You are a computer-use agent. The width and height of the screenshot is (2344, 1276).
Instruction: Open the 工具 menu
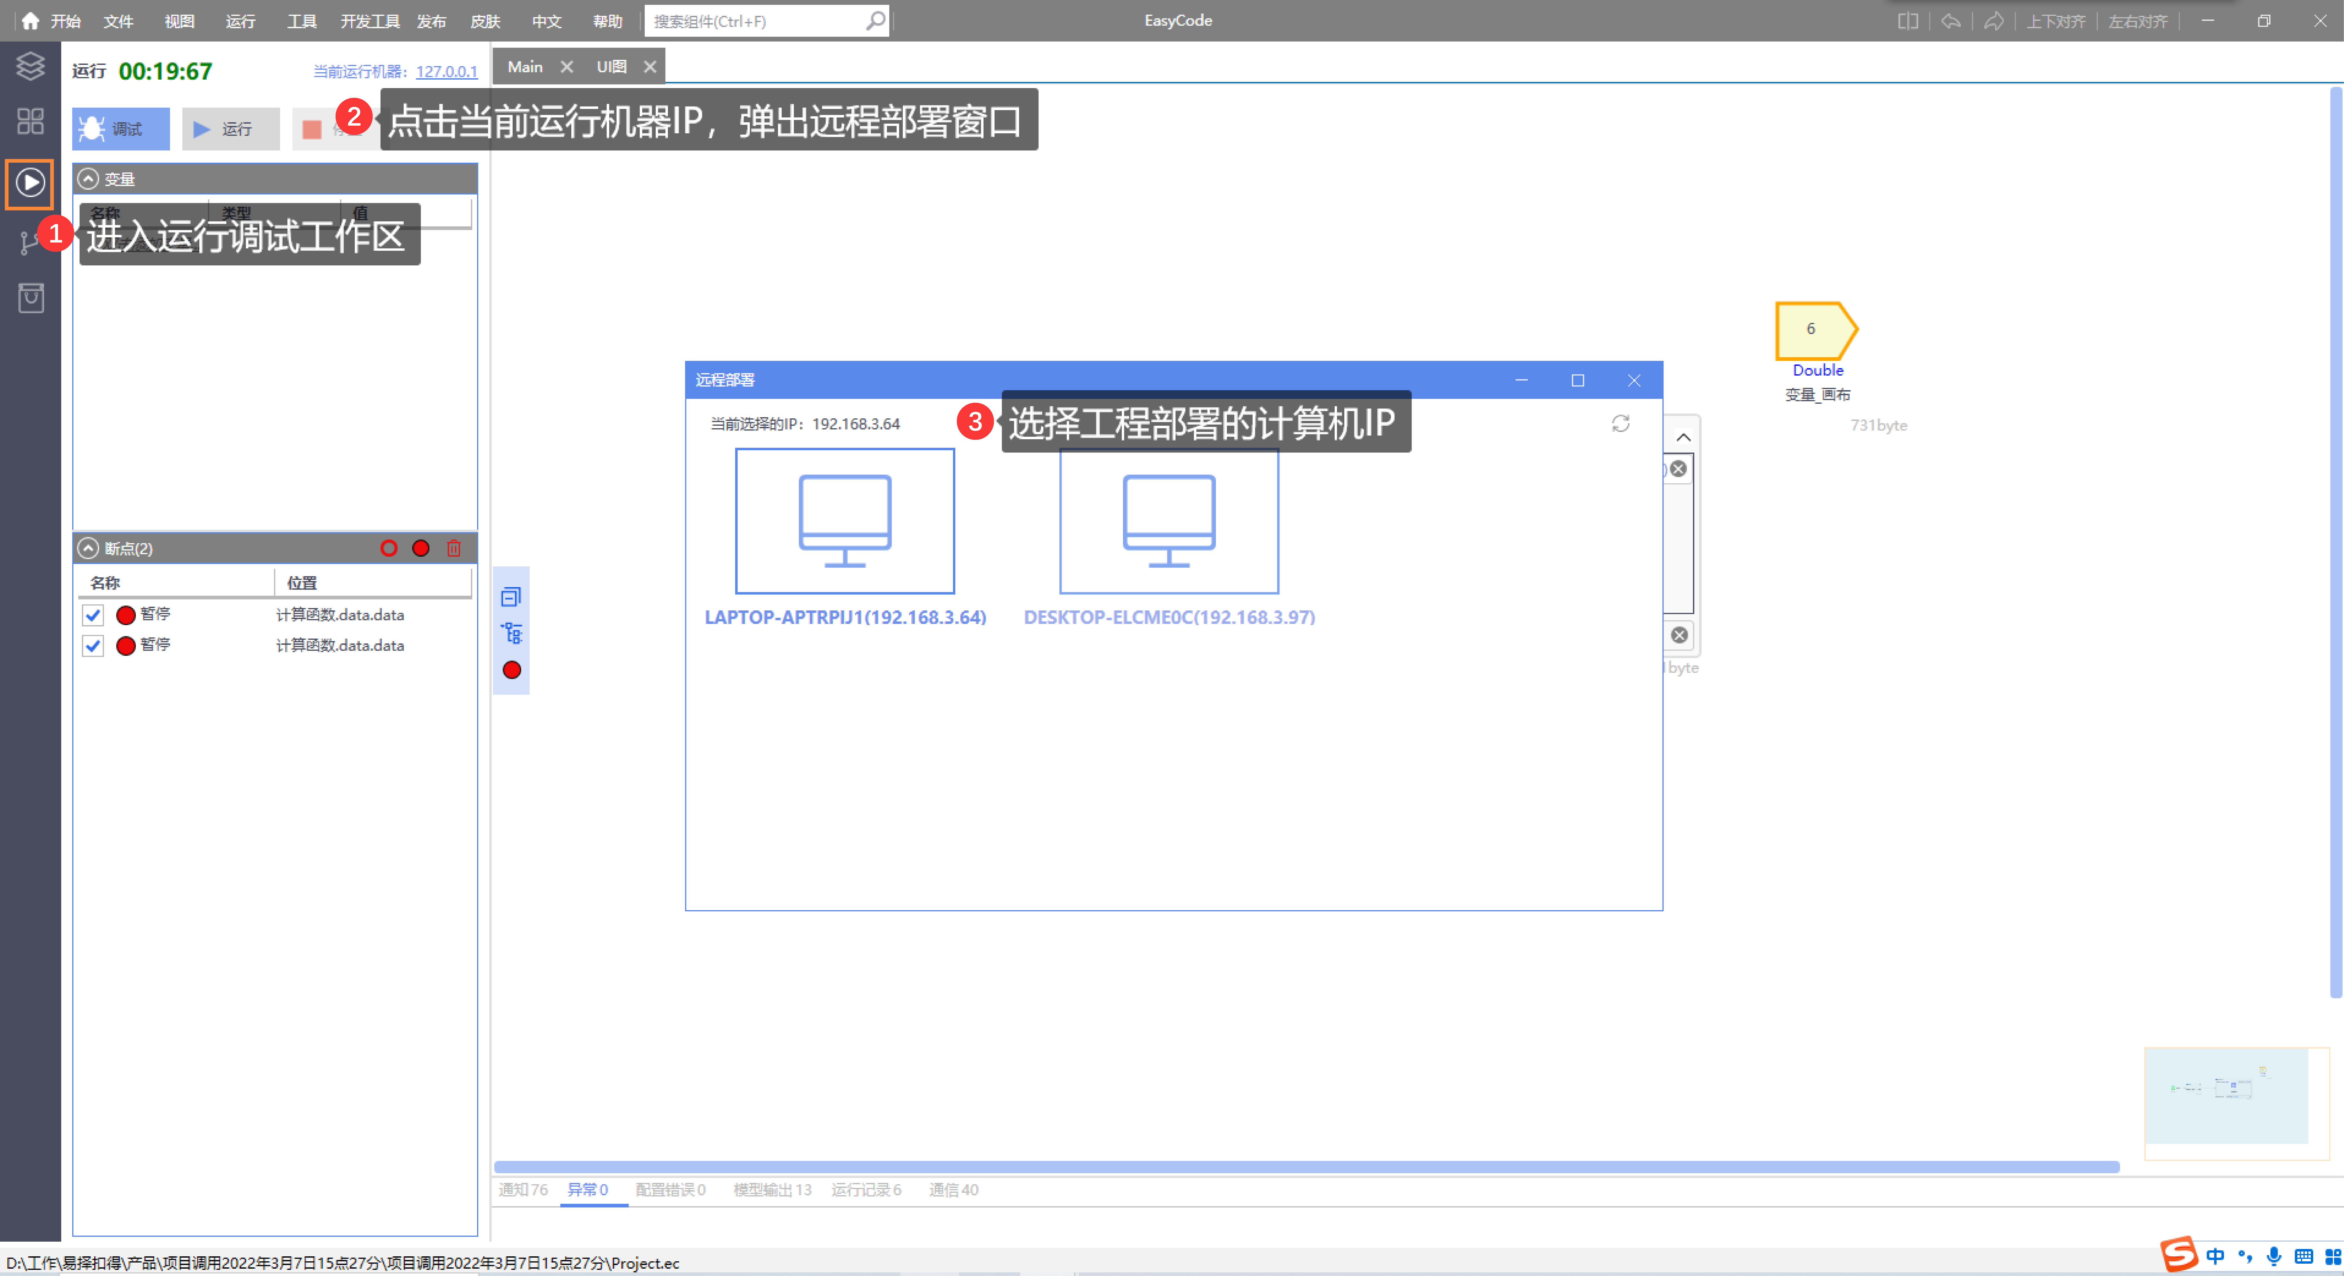pyautogui.click(x=302, y=21)
